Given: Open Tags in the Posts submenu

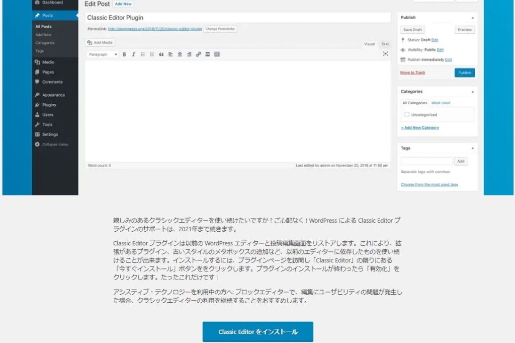Looking at the screenshot, I should pyautogui.click(x=39, y=51).
